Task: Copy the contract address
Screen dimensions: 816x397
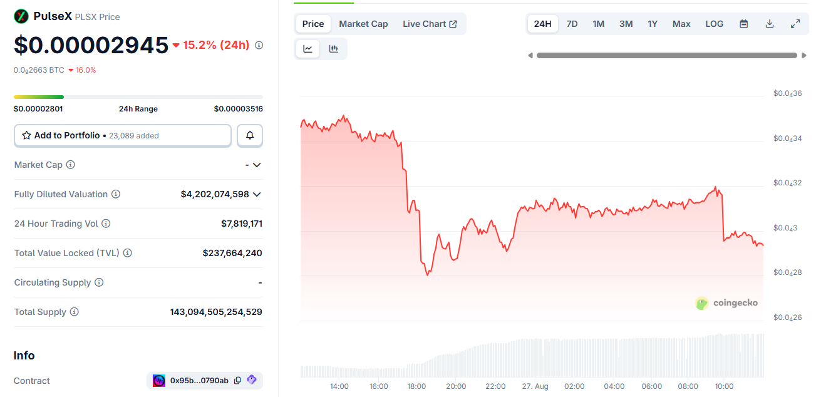Action: pos(237,381)
